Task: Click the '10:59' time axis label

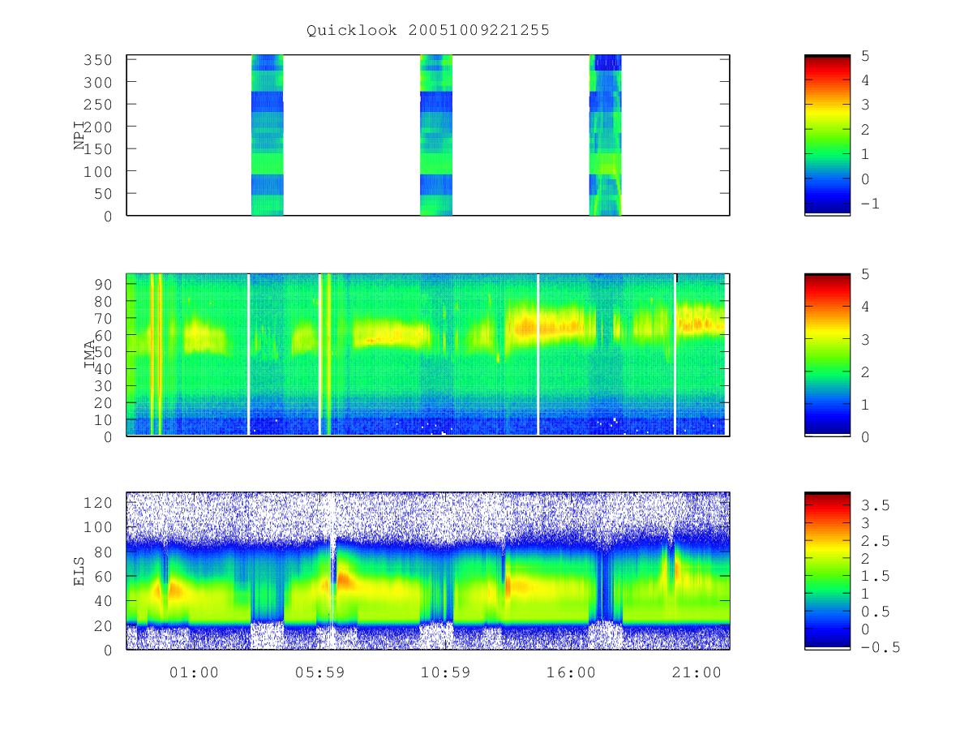Action: pyautogui.click(x=445, y=672)
